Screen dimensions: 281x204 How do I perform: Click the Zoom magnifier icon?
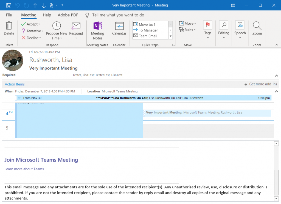tap(257, 26)
